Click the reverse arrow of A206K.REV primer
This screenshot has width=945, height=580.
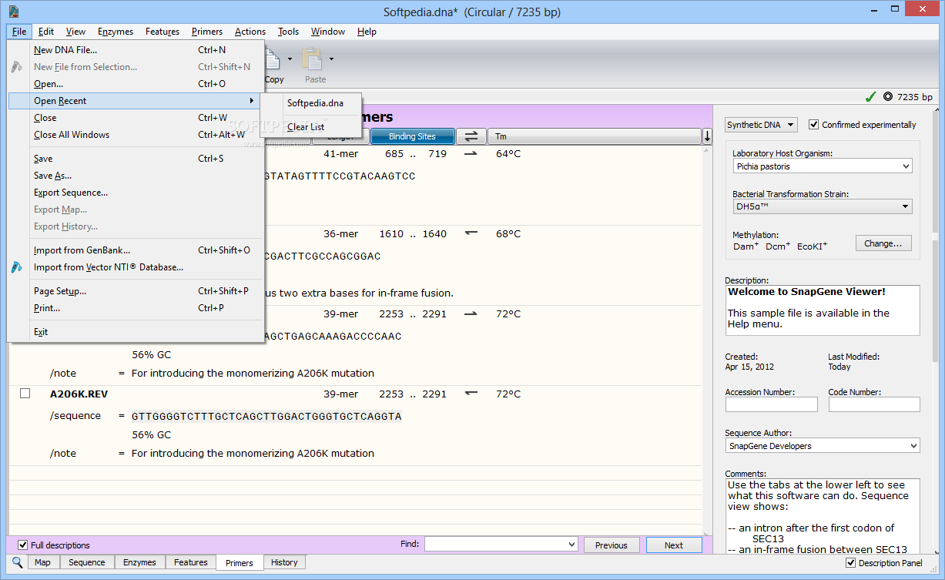click(x=471, y=394)
